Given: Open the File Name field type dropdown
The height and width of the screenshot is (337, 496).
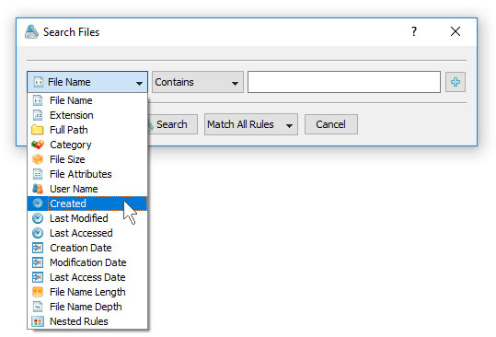Looking at the screenshot, I should tap(87, 82).
